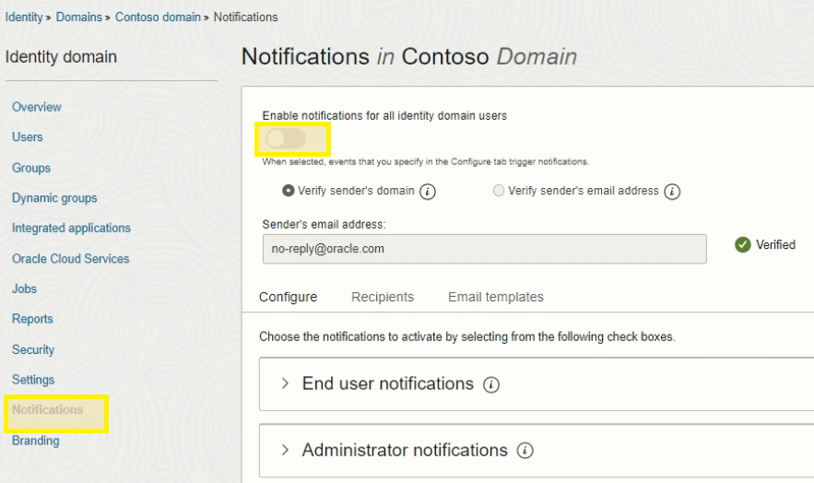This screenshot has height=483, width=814.
Task: Open Oracle Cloud Services in the sidebar
Action: pos(71,258)
